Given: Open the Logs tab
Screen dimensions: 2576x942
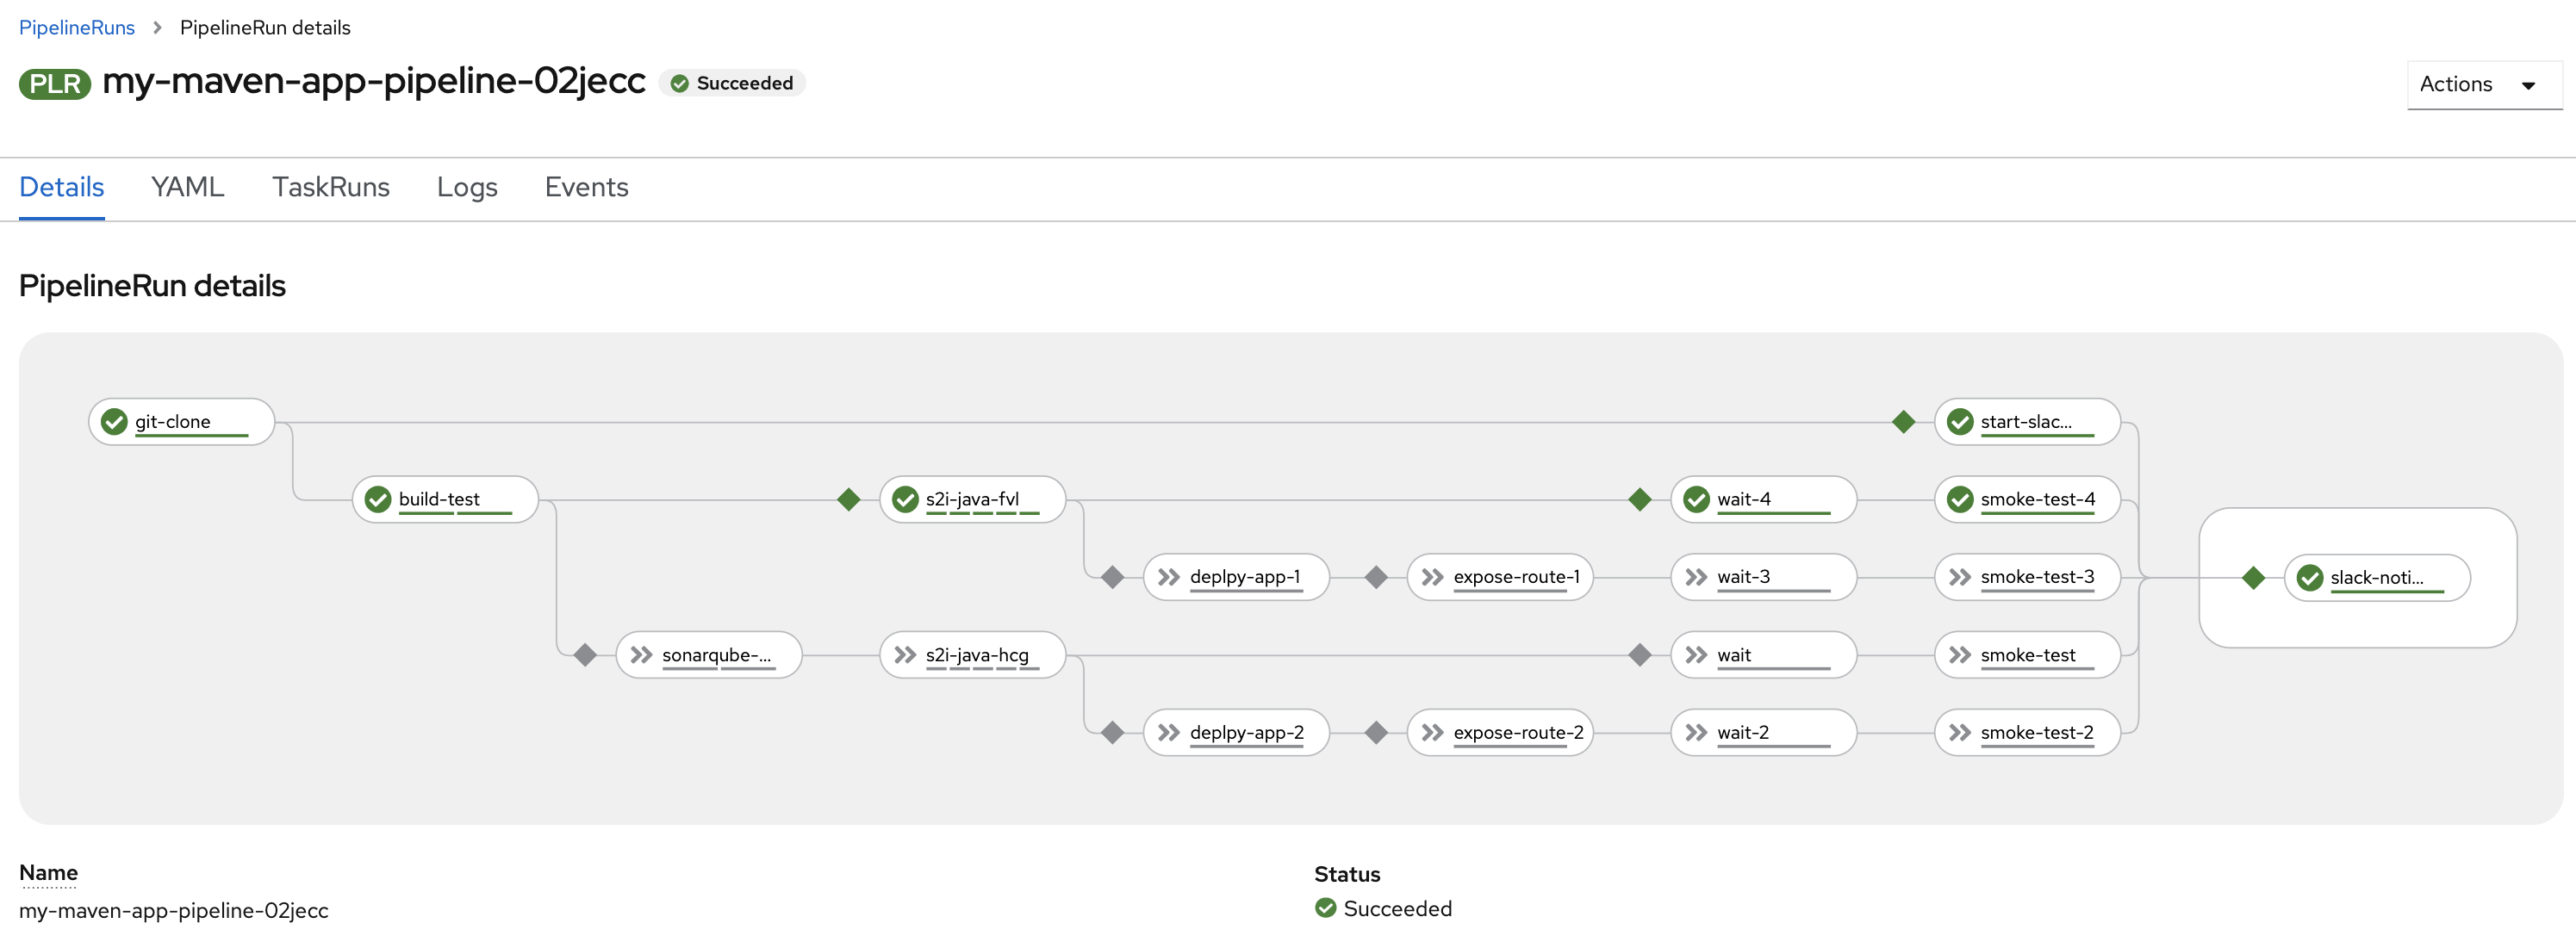Looking at the screenshot, I should tap(466, 187).
